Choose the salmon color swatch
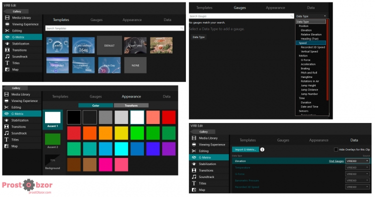 pyautogui.click(x=153, y=117)
